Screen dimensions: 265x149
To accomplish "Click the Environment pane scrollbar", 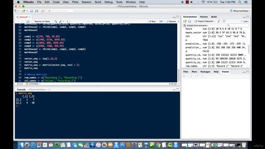I will tap(248, 49).
